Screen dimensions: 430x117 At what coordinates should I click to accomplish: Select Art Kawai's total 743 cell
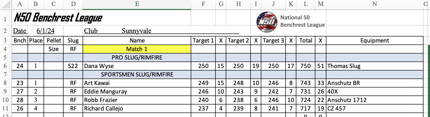tap(306, 83)
